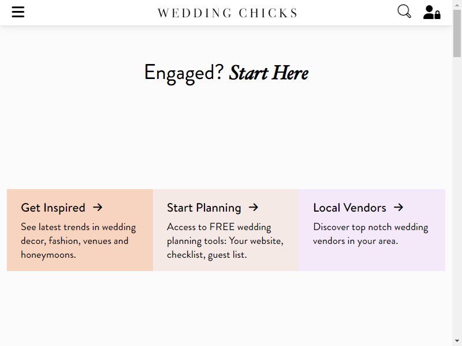Viewport: 462px width, 346px height.
Task: Click the scrollbar up arrow
Action: tap(457, 4)
